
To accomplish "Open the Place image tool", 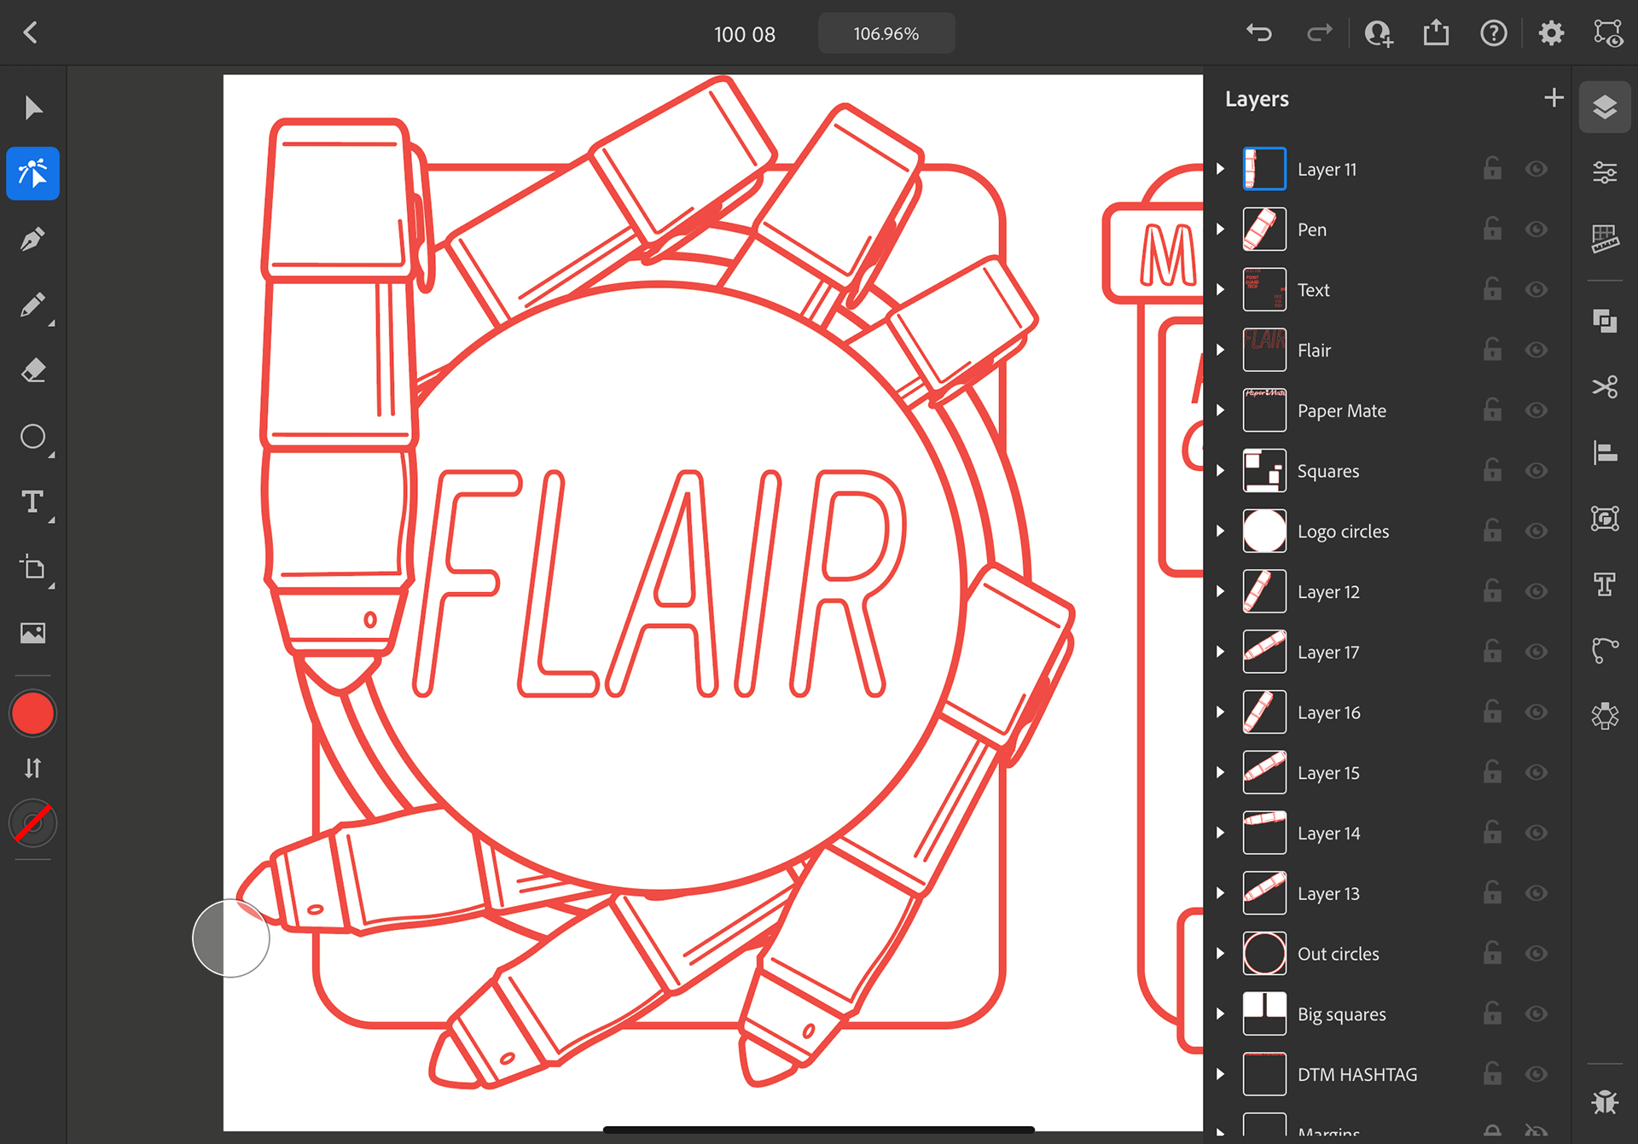I will [32, 633].
